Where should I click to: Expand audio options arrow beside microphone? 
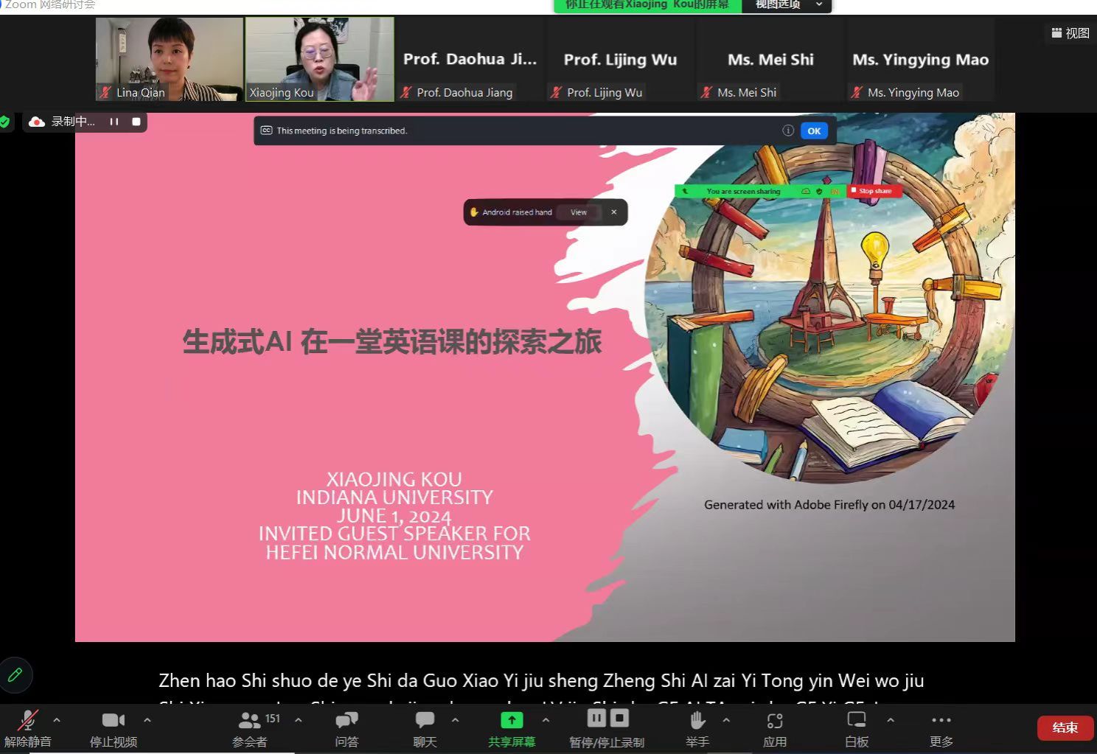pyautogui.click(x=57, y=720)
